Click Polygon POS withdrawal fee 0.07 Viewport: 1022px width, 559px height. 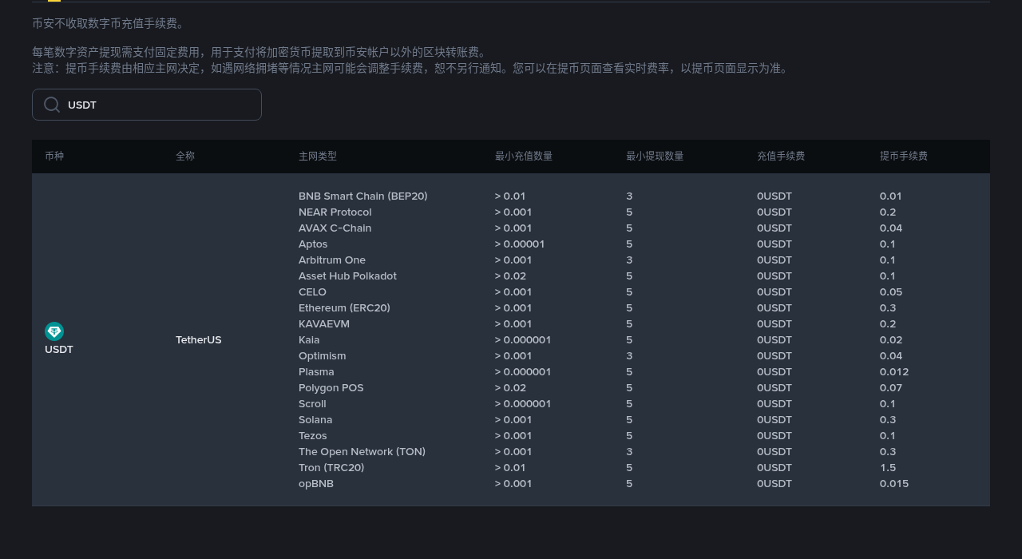[891, 388]
